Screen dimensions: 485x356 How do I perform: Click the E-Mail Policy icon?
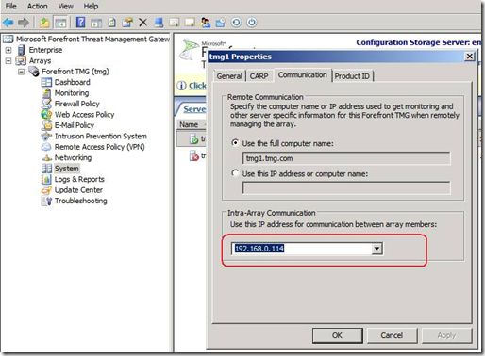point(46,125)
